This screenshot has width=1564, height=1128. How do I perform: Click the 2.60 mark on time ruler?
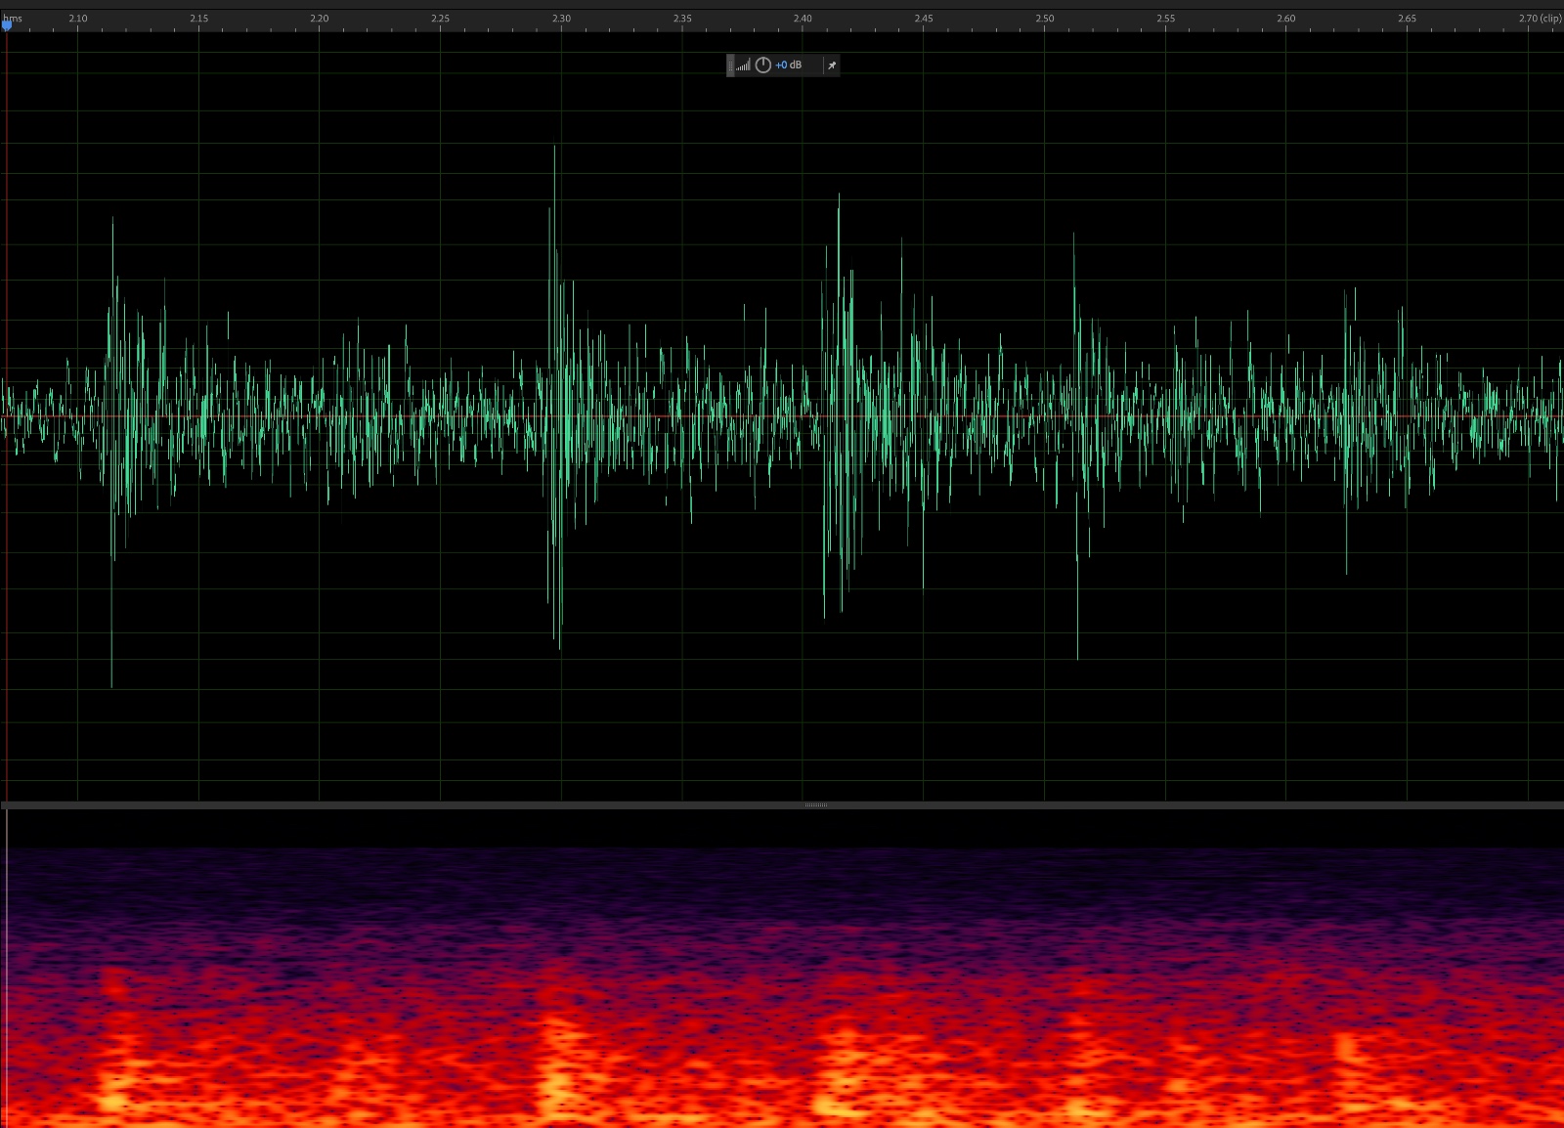point(1286,19)
